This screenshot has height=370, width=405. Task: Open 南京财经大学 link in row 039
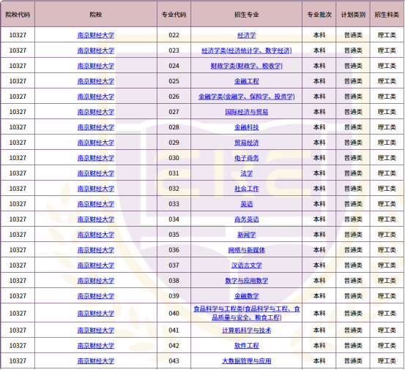(95, 296)
